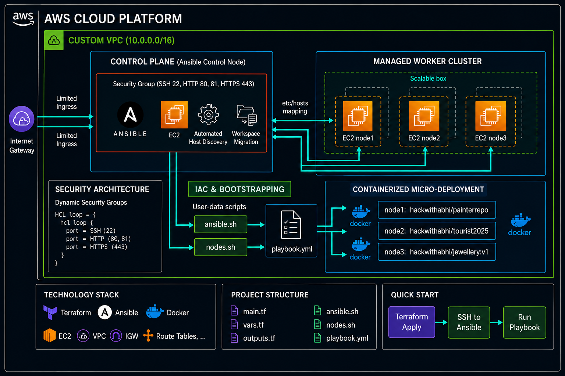Click the Automated Host Discovery gear icon

tap(208, 115)
